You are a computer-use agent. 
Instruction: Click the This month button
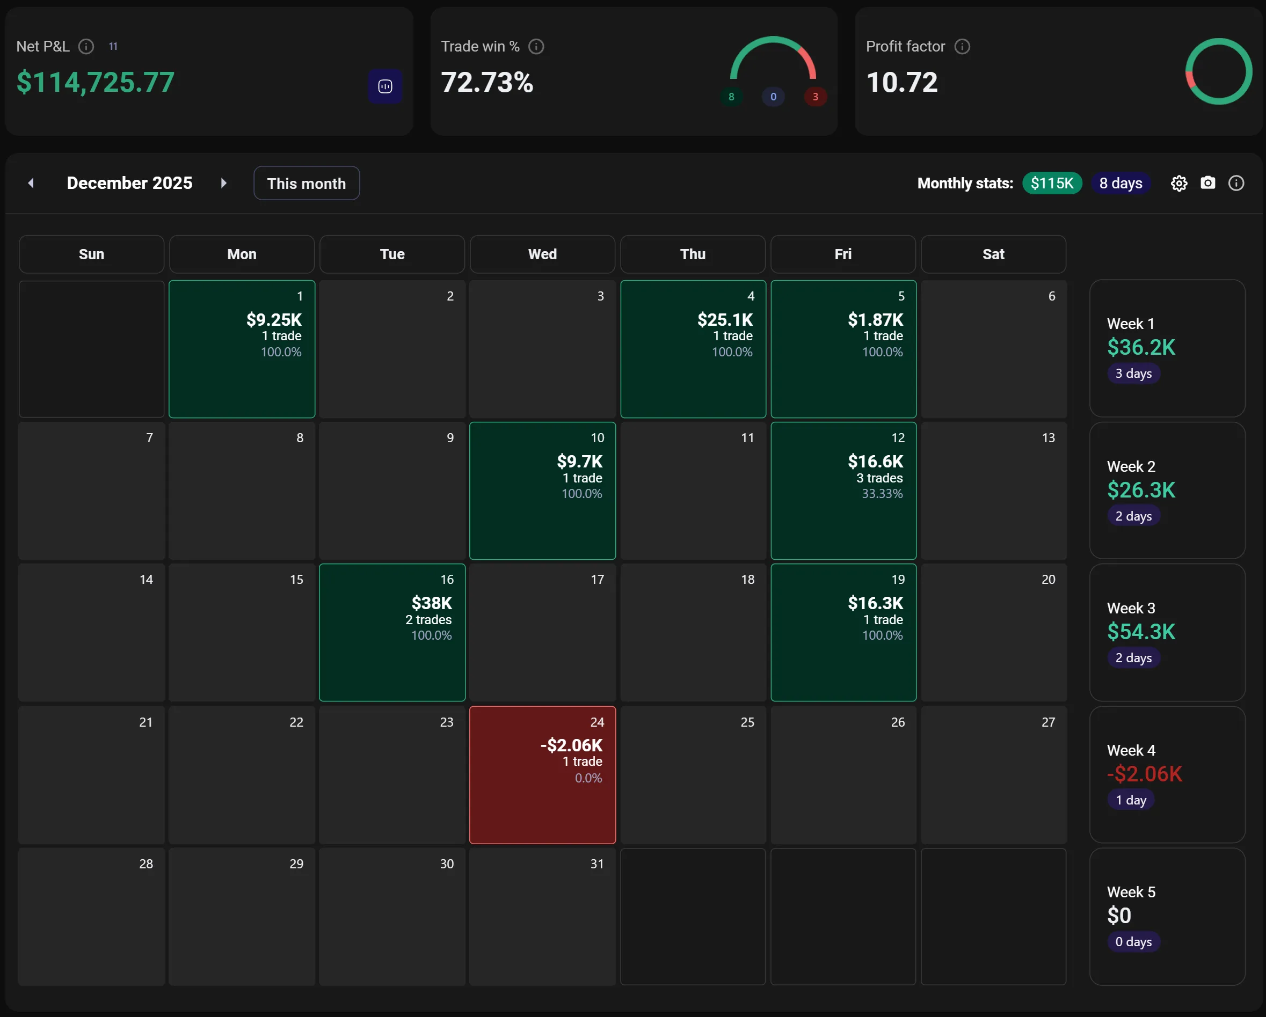306,184
